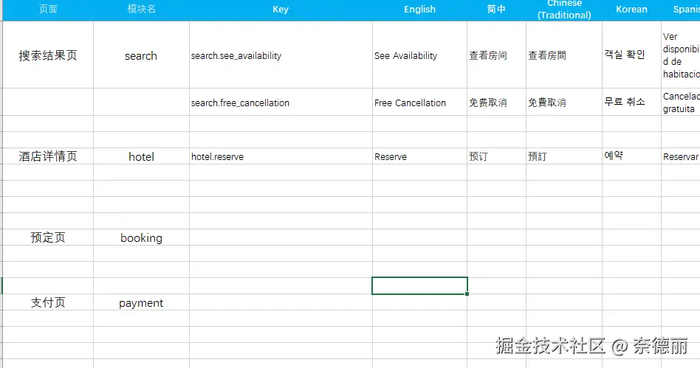Click the highlighted active empty English cell
The image size is (700, 368).
click(x=419, y=285)
